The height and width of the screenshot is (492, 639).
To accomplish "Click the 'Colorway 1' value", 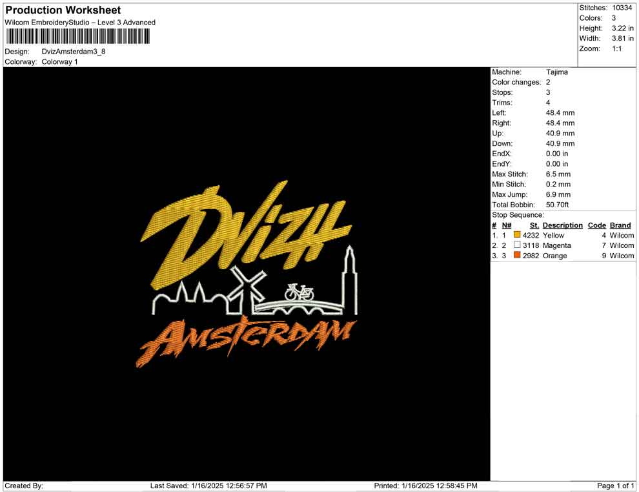I will click(x=59, y=62).
